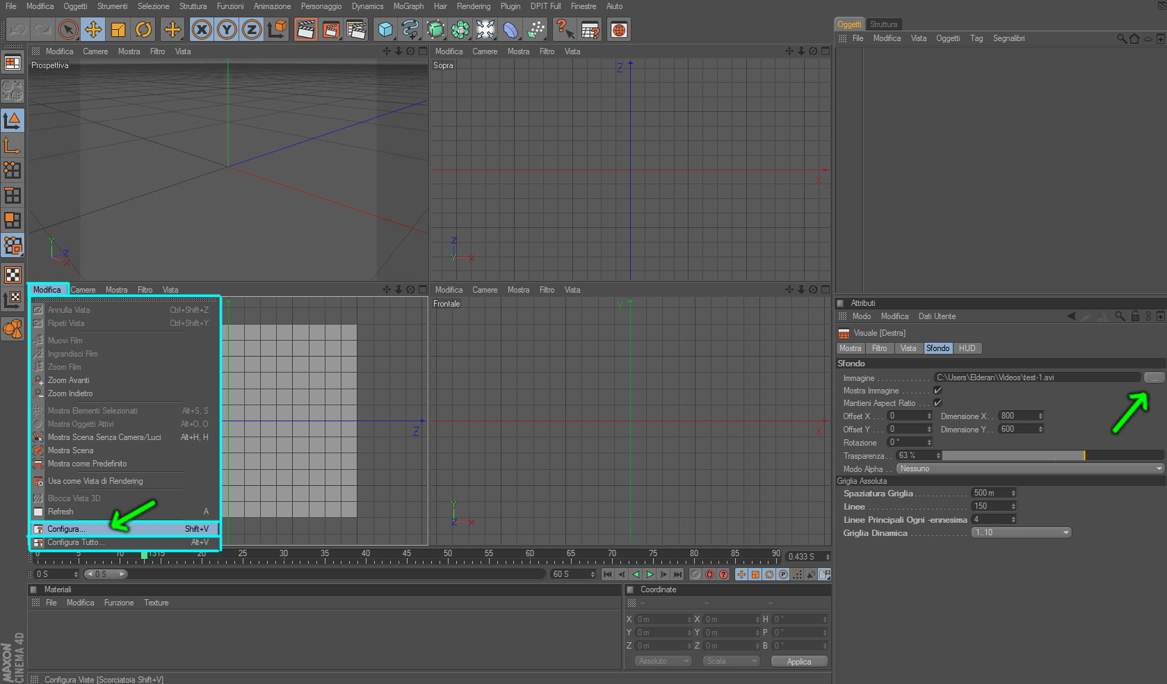Open the Modo Alpha dropdown
Screen dimensions: 1167x684
(1029, 469)
